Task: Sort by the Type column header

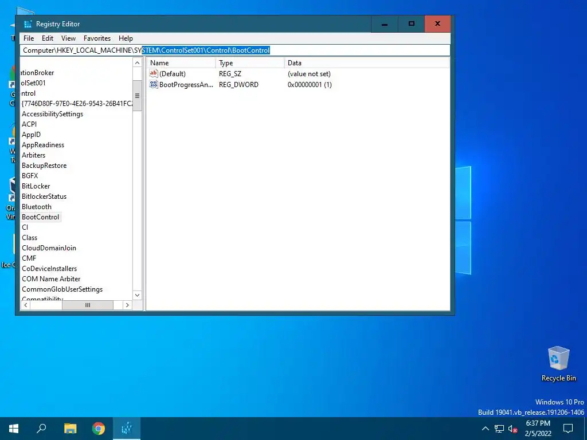Action: coord(250,63)
